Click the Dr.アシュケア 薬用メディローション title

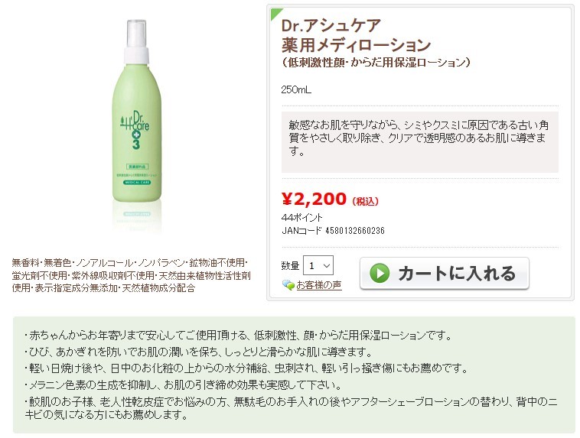[x=356, y=35]
